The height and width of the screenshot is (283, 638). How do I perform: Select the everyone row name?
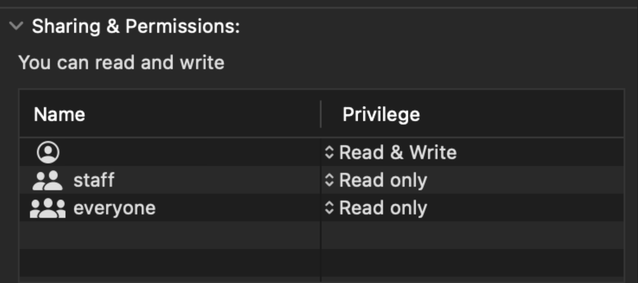pos(114,208)
